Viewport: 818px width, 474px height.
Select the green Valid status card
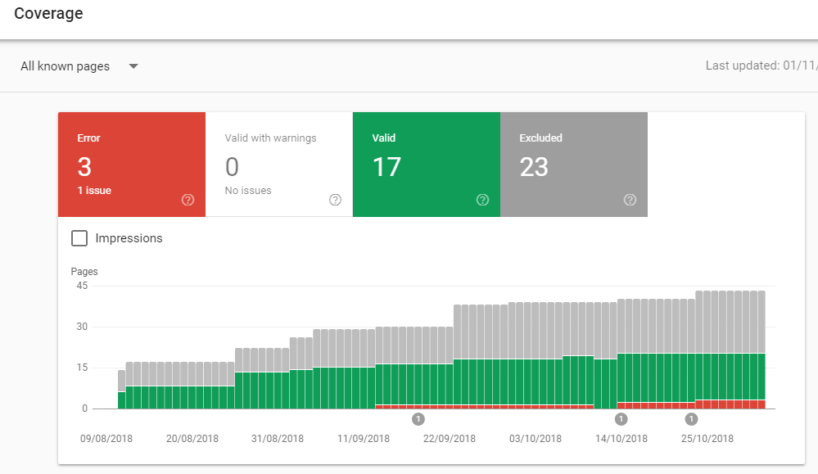click(427, 165)
